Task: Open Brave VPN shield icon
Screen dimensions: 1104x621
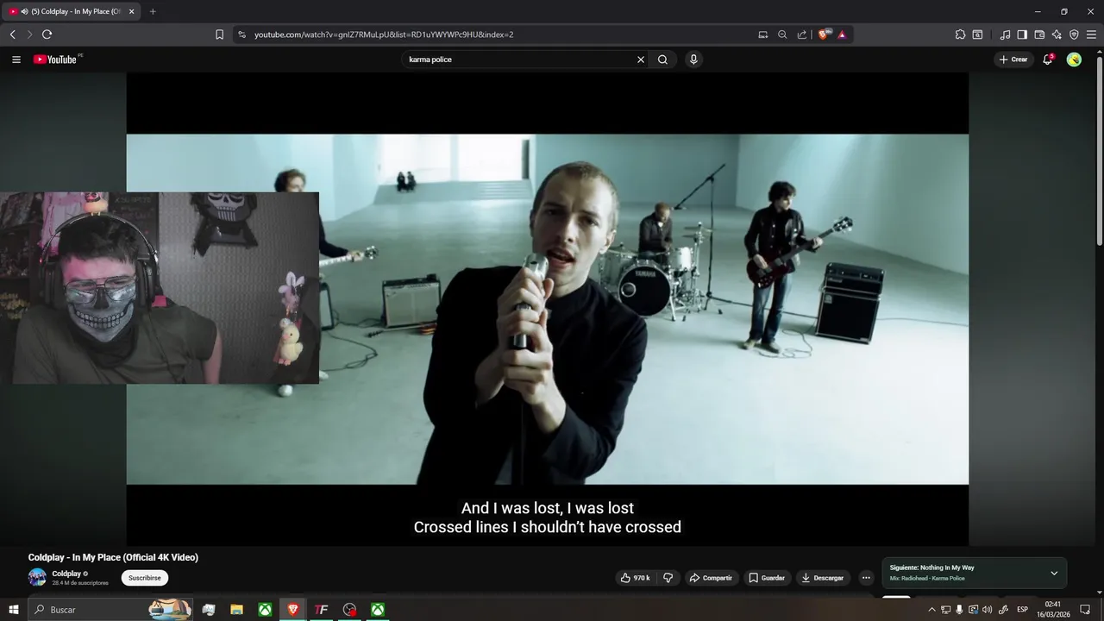Action: click(1074, 34)
